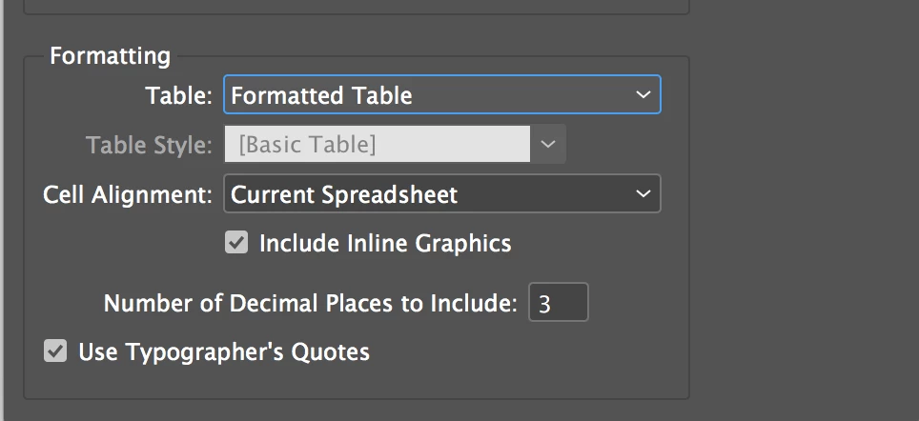Click the digit 3 in decimal places box
The width and height of the screenshot is (919, 421).
pyautogui.click(x=544, y=304)
